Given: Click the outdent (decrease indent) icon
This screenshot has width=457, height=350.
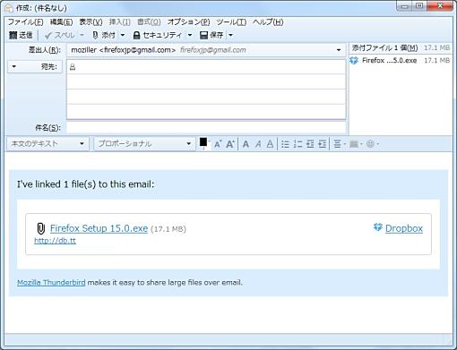Looking at the screenshot, I should point(310,144).
